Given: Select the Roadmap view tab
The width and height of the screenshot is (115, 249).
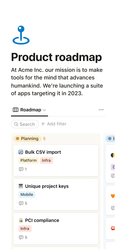Looking at the screenshot, I should (x=29, y=110).
